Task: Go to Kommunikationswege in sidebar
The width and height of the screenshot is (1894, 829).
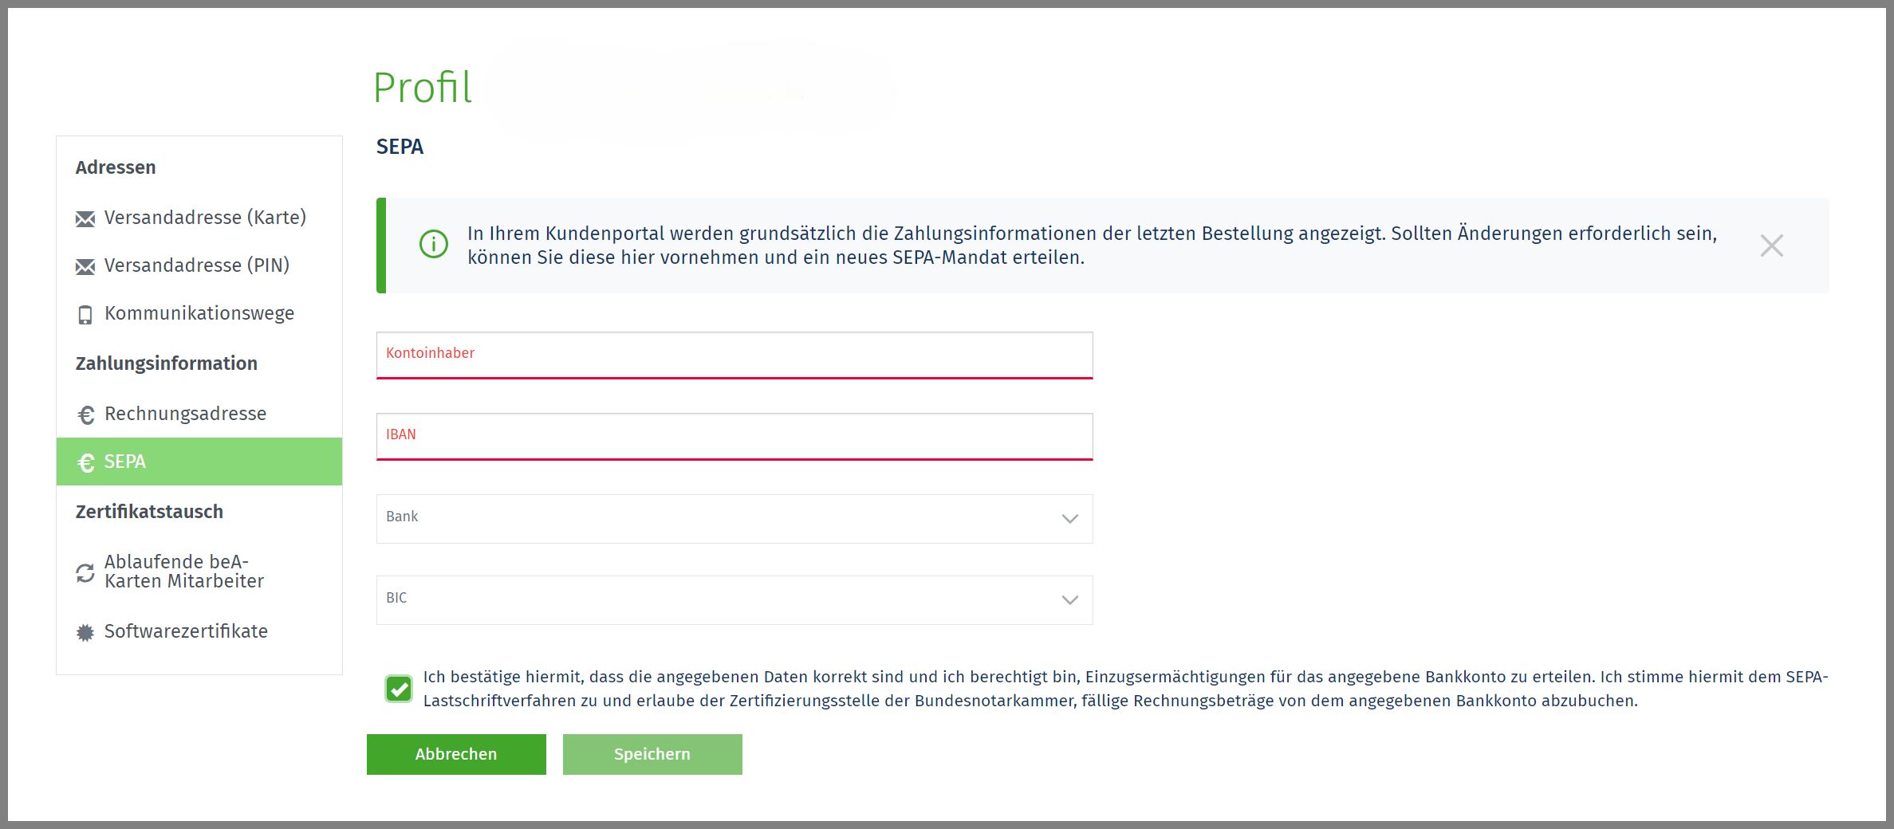Action: (199, 313)
